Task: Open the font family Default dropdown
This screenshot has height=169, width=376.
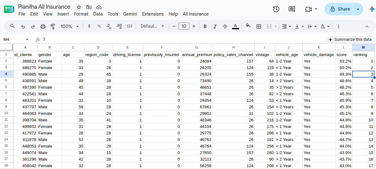Action: (x=152, y=26)
